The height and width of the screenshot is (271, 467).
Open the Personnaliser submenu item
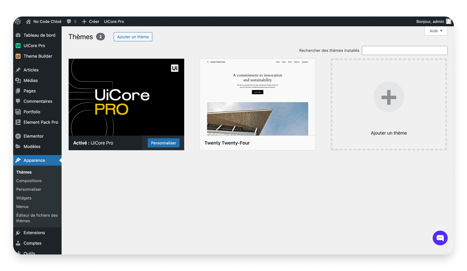[x=28, y=189]
